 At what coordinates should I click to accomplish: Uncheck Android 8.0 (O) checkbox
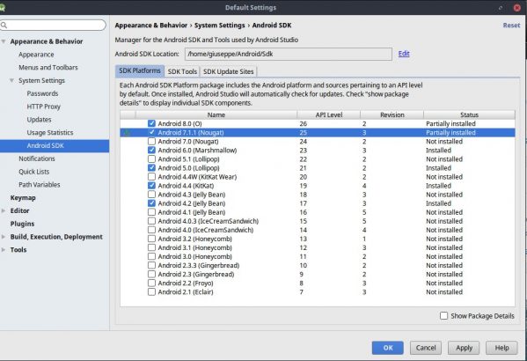click(x=151, y=123)
